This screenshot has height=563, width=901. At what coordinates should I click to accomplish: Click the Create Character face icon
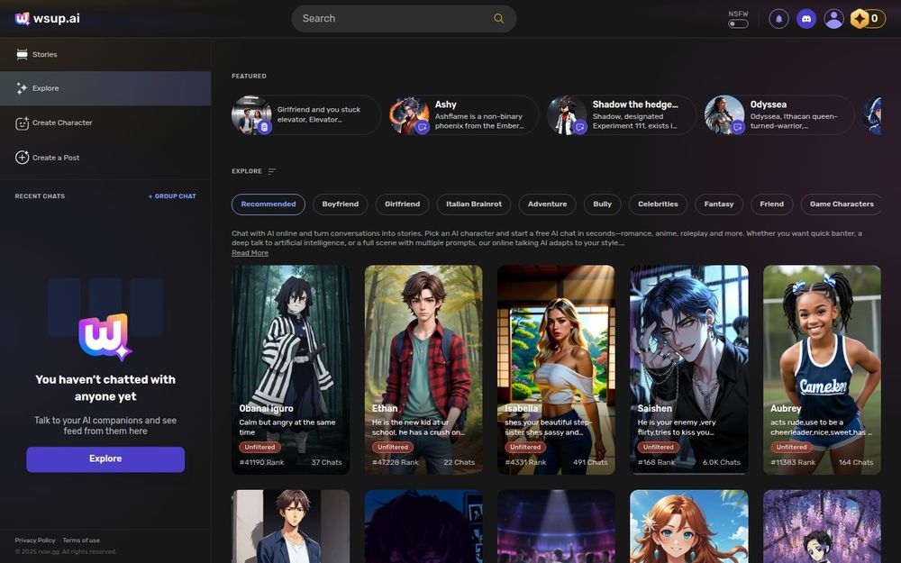point(22,123)
